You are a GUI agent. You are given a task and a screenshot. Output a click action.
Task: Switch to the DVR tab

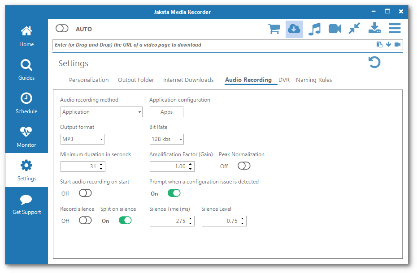point(284,80)
